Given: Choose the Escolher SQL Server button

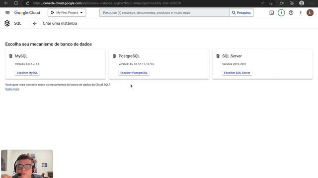Looking at the screenshot, I should pos(237,73).
